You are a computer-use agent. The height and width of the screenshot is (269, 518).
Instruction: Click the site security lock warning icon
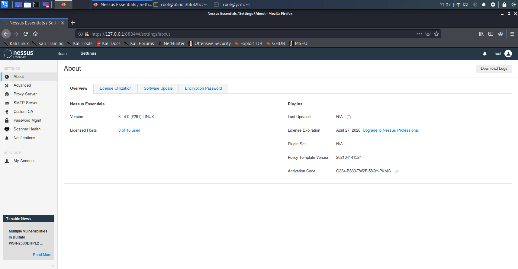click(87, 34)
